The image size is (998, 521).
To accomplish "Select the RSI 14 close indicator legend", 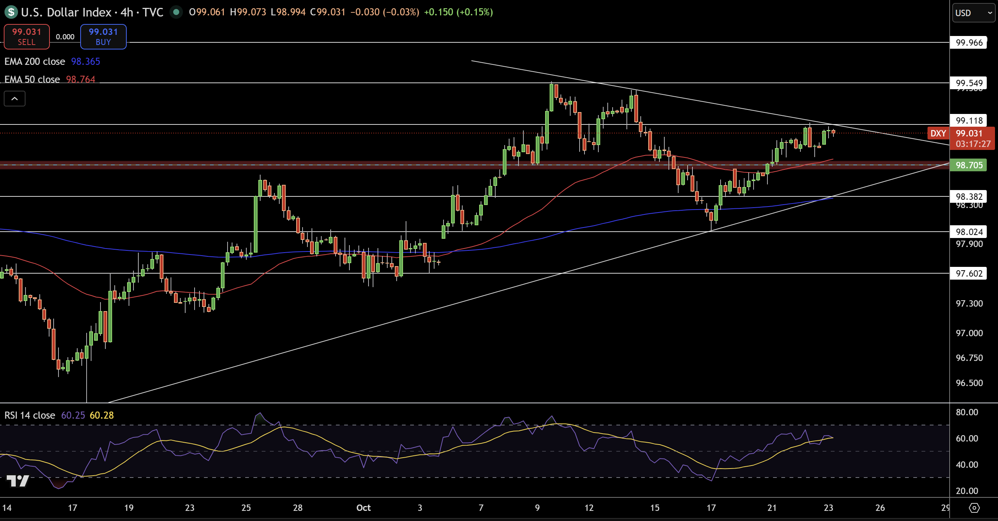I will click(30, 415).
